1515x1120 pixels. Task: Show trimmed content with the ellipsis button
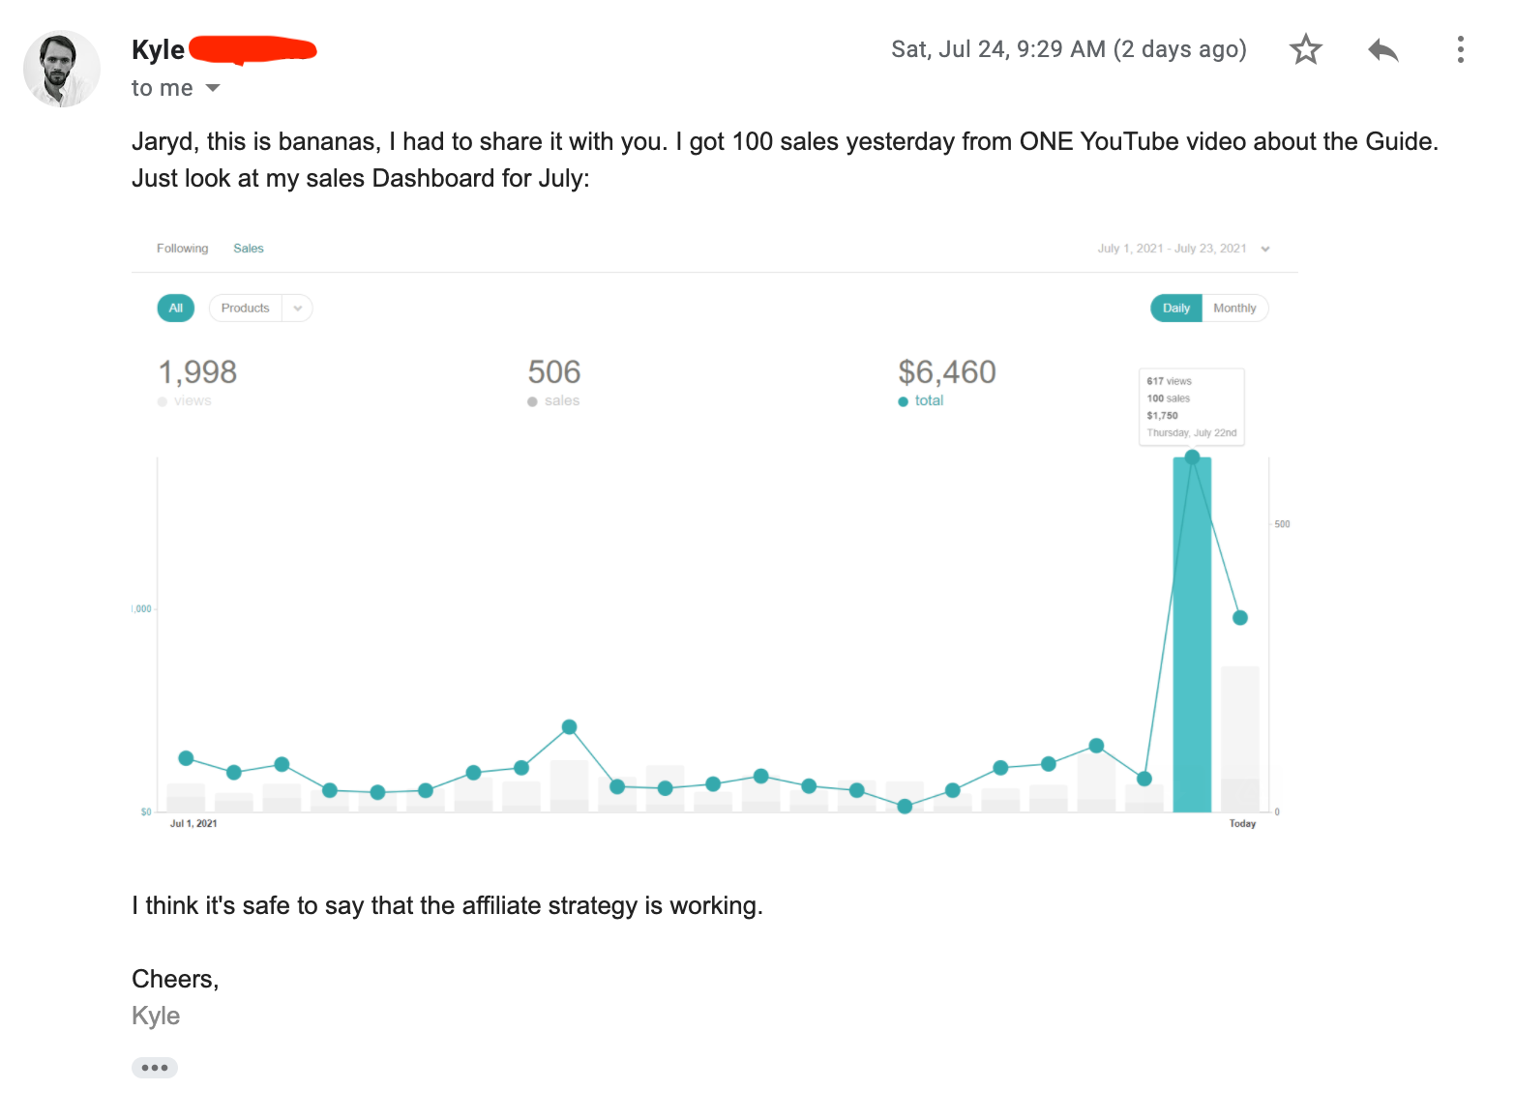[155, 1068]
